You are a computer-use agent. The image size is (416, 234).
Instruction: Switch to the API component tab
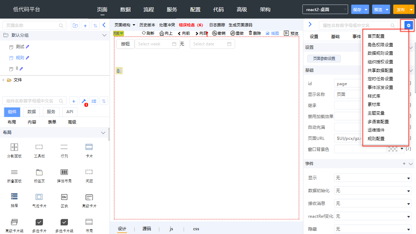[70, 112]
